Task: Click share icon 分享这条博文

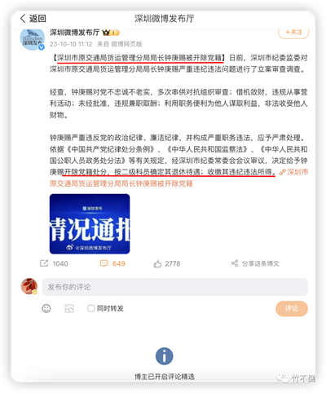Action: 235,263
